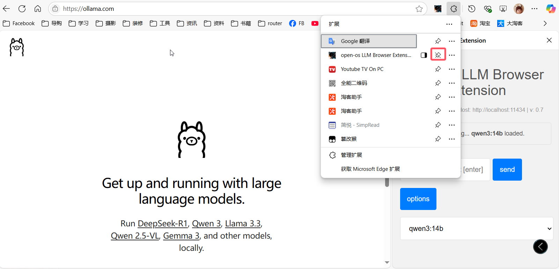Click the page vertical scrollbar thumb
Viewport: 559px width, 269px height.
tap(387, 182)
